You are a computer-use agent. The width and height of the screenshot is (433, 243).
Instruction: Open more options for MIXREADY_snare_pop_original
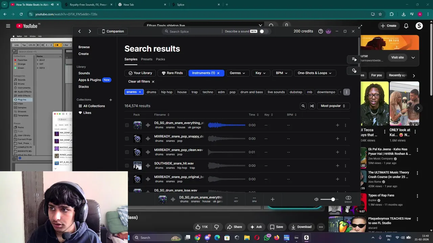[345, 179]
